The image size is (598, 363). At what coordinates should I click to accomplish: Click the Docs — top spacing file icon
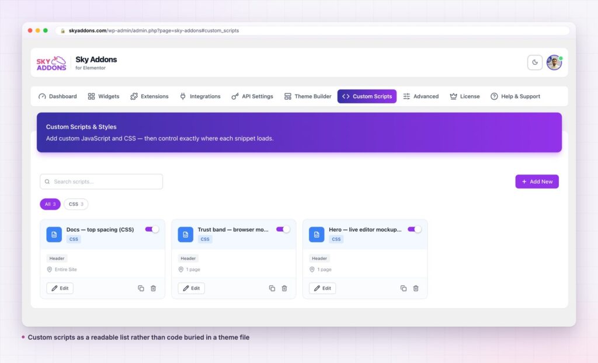click(54, 235)
